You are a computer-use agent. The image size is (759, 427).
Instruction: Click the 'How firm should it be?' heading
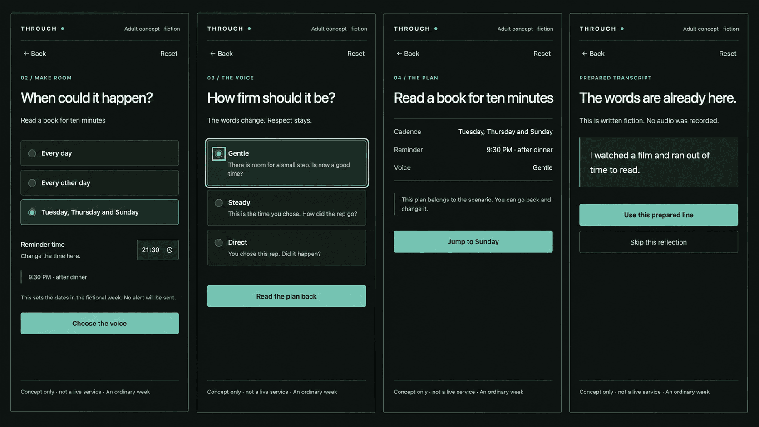click(x=271, y=98)
